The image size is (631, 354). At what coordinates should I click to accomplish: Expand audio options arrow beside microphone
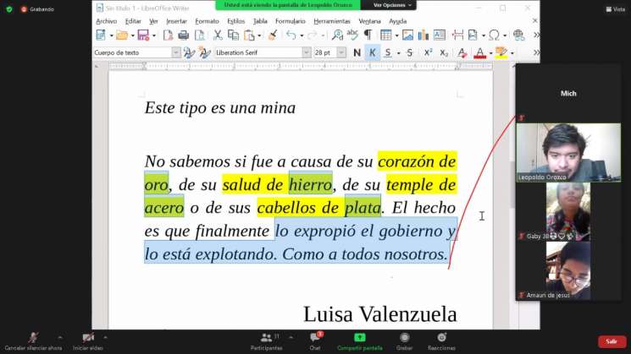pyautogui.click(x=60, y=338)
